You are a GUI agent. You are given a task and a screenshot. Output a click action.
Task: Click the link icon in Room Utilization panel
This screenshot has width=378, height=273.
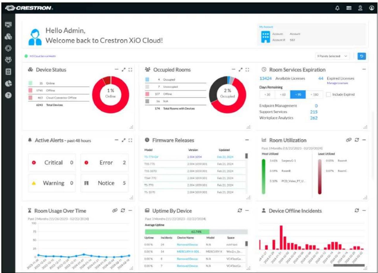tap(348, 140)
